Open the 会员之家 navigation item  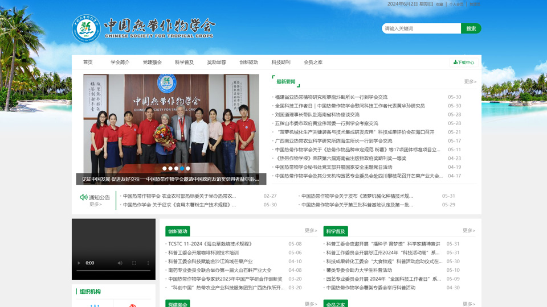[313, 63]
